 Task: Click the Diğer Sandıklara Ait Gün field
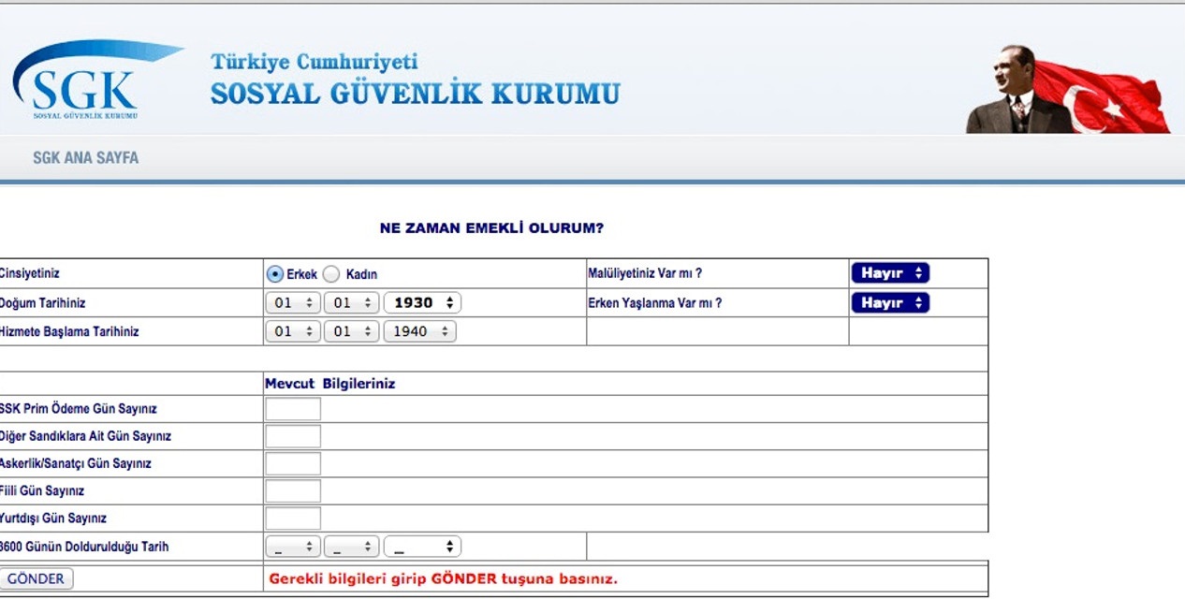click(x=291, y=435)
